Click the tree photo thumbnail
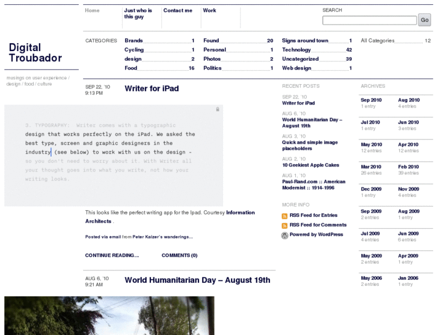Screen dimensions: 448x335 point(109,315)
